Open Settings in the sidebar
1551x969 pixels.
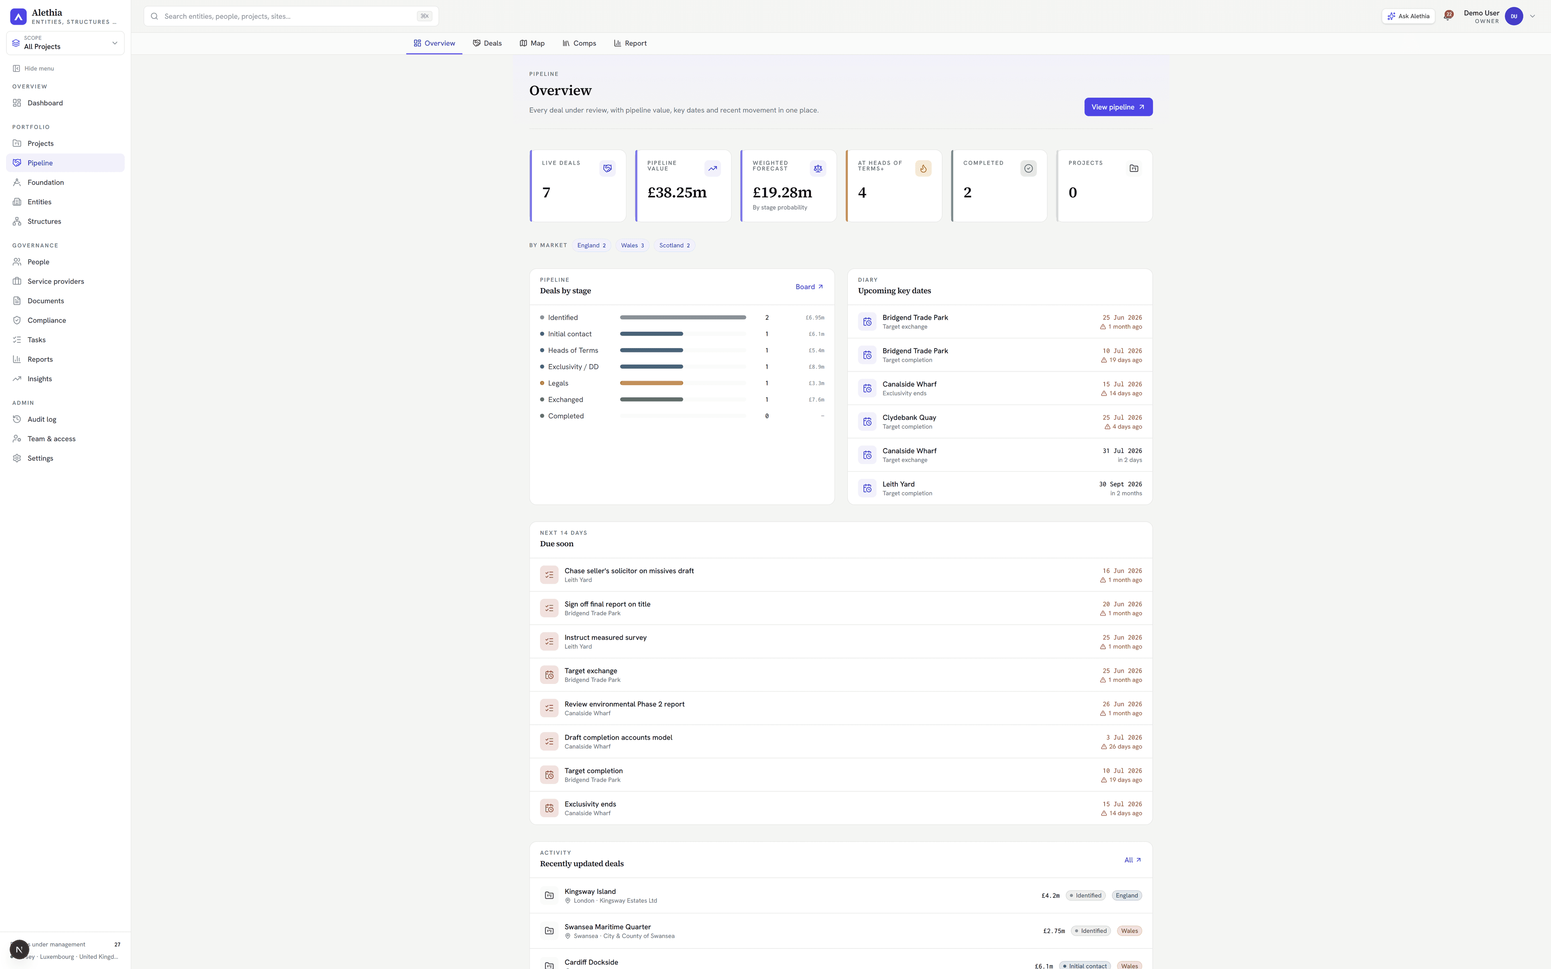point(65,458)
